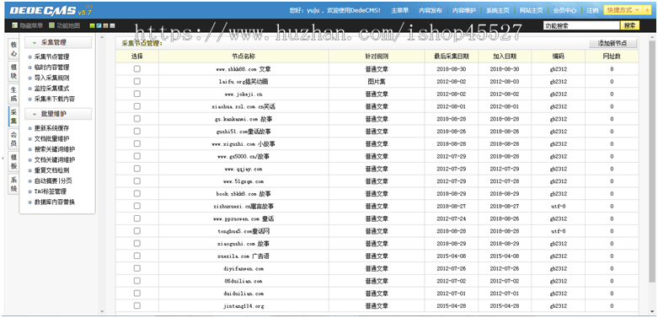658x318 pixels.
Task: Pick the blue theme color swatch
Action: point(99,25)
